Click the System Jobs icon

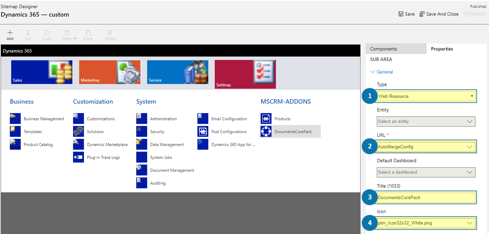pyautogui.click(x=142, y=157)
